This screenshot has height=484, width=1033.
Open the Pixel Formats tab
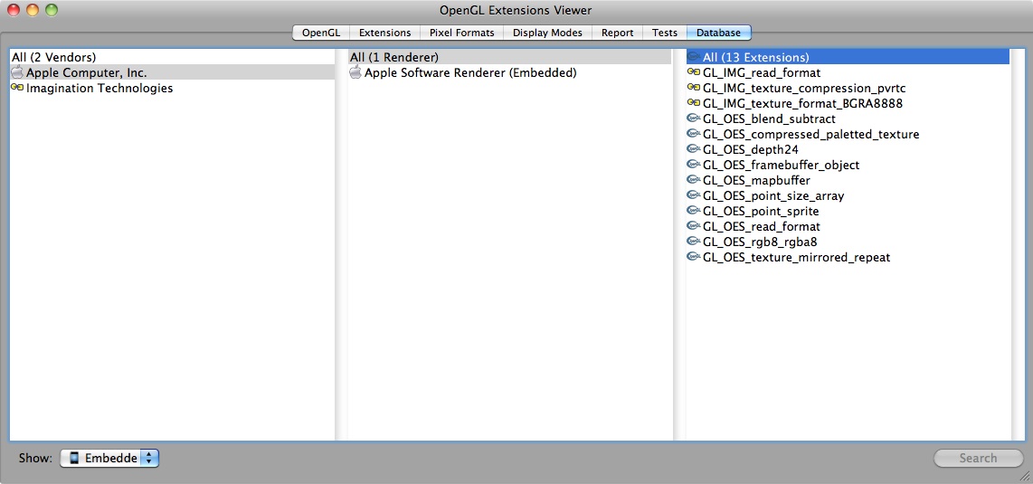click(x=462, y=33)
